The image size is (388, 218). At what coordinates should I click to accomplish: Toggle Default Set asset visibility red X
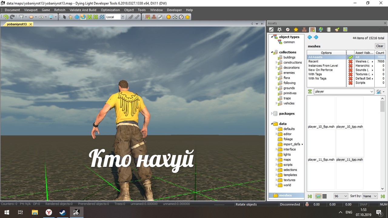[x=350, y=78]
